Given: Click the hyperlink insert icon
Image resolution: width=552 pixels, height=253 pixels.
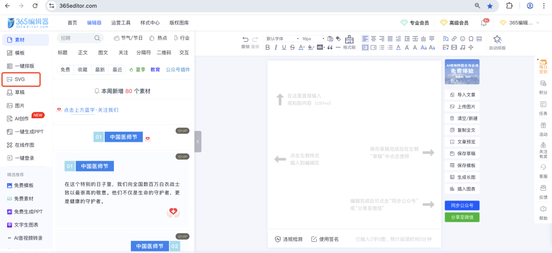Looking at the screenshot, I should point(454,39).
